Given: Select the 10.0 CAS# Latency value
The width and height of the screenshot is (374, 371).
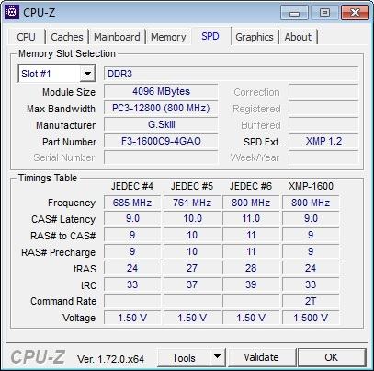Looking at the screenshot, I should 192,219.
